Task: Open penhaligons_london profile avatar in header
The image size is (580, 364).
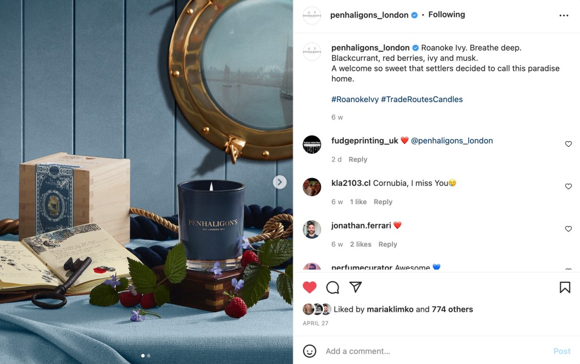Action: pyautogui.click(x=312, y=15)
